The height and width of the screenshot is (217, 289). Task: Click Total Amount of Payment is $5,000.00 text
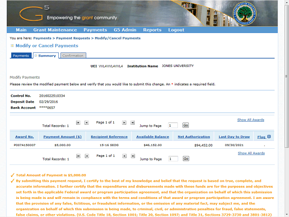coord(51,175)
